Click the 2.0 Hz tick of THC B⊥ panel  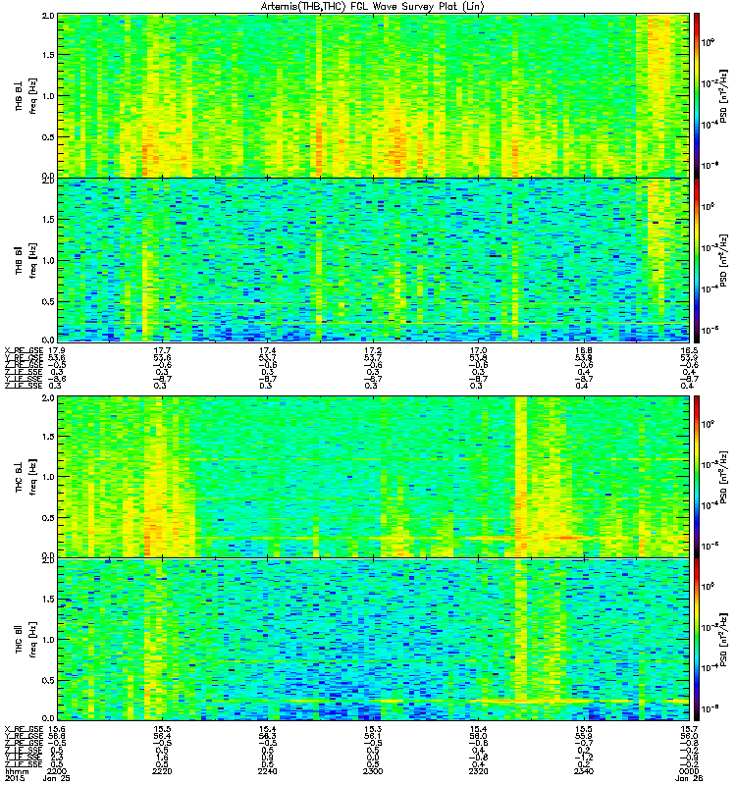(48, 398)
